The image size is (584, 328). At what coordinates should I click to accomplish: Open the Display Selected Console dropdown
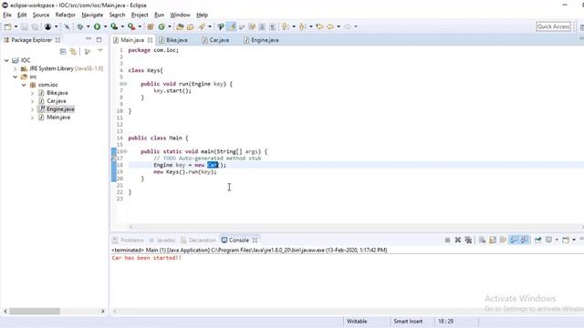[x=557, y=241]
